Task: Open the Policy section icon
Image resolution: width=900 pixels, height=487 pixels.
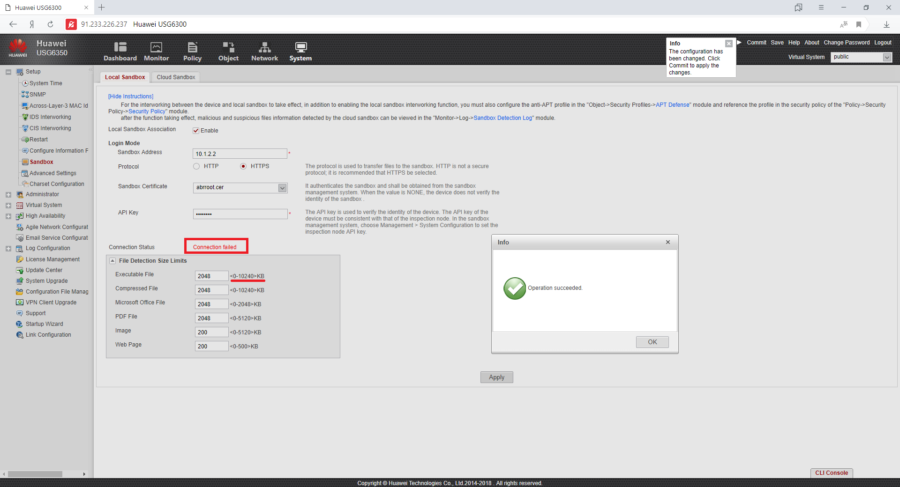Action: 192,47
